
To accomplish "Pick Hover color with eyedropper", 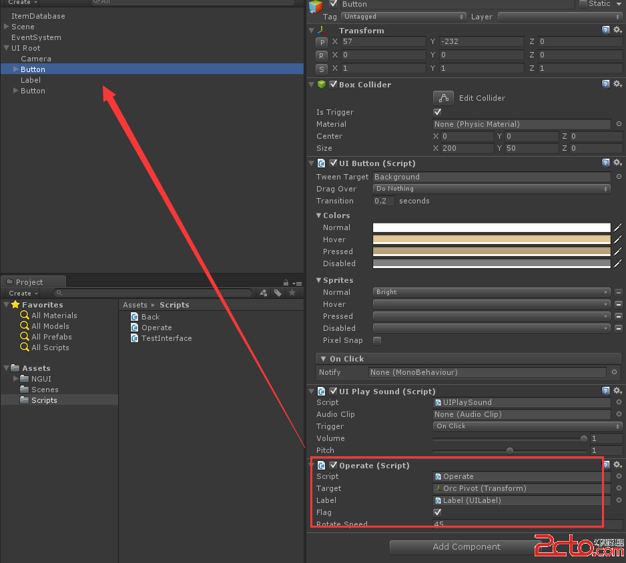I will (617, 239).
